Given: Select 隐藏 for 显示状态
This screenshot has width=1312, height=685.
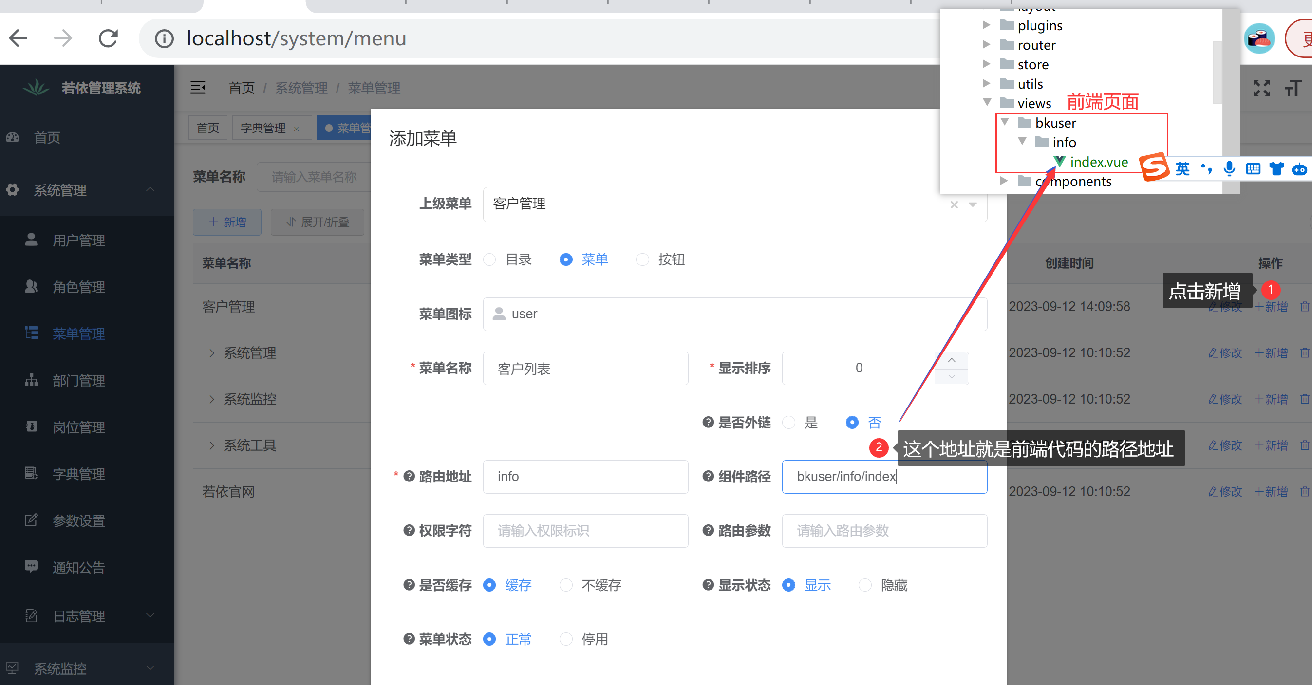Looking at the screenshot, I should click(865, 585).
